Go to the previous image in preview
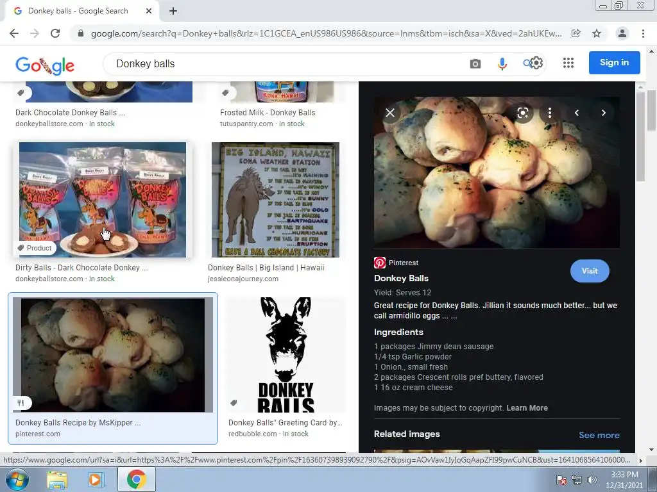The width and height of the screenshot is (657, 492). click(577, 113)
